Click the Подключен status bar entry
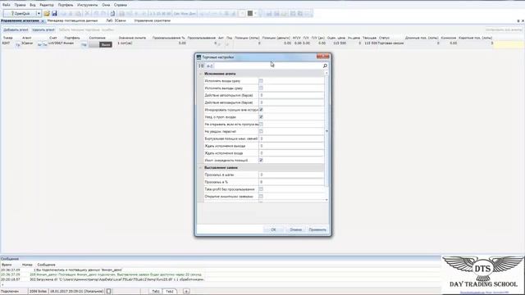The width and height of the screenshot is (525, 295). click(x=9, y=292)
